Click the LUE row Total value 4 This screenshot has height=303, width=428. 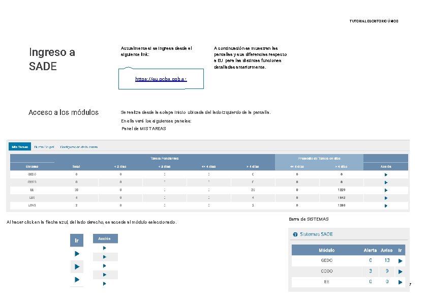click(76, 197)
